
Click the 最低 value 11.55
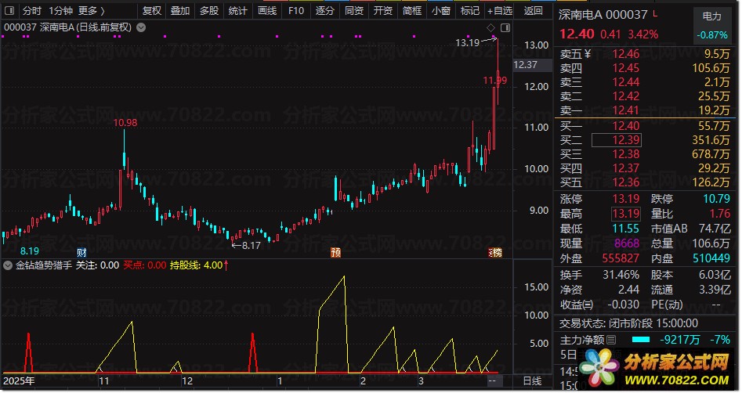tap(625, 229)
